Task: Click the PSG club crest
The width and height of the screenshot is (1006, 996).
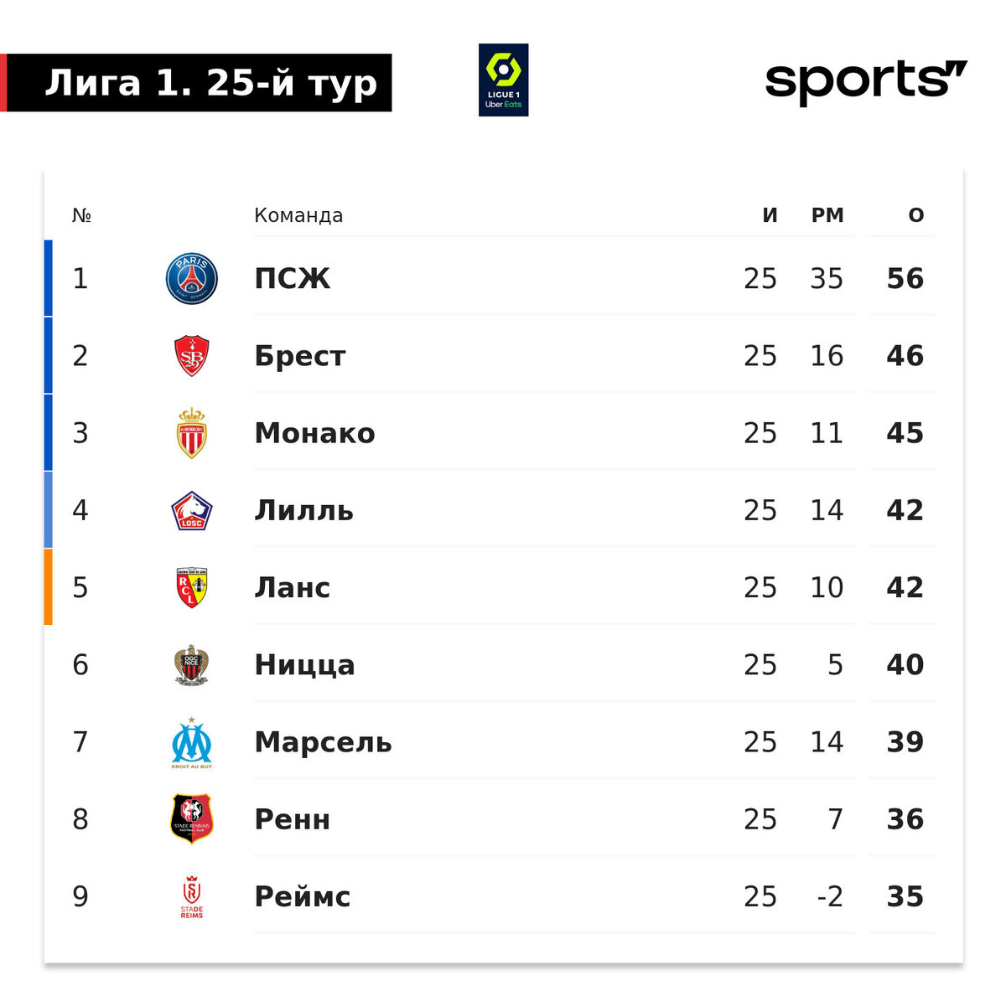Action: pos(191,279)
